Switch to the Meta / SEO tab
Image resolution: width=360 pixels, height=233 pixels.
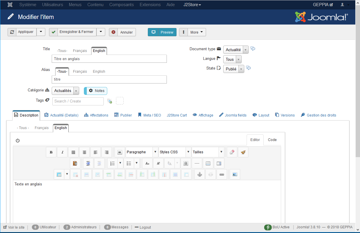pos(149,115)
